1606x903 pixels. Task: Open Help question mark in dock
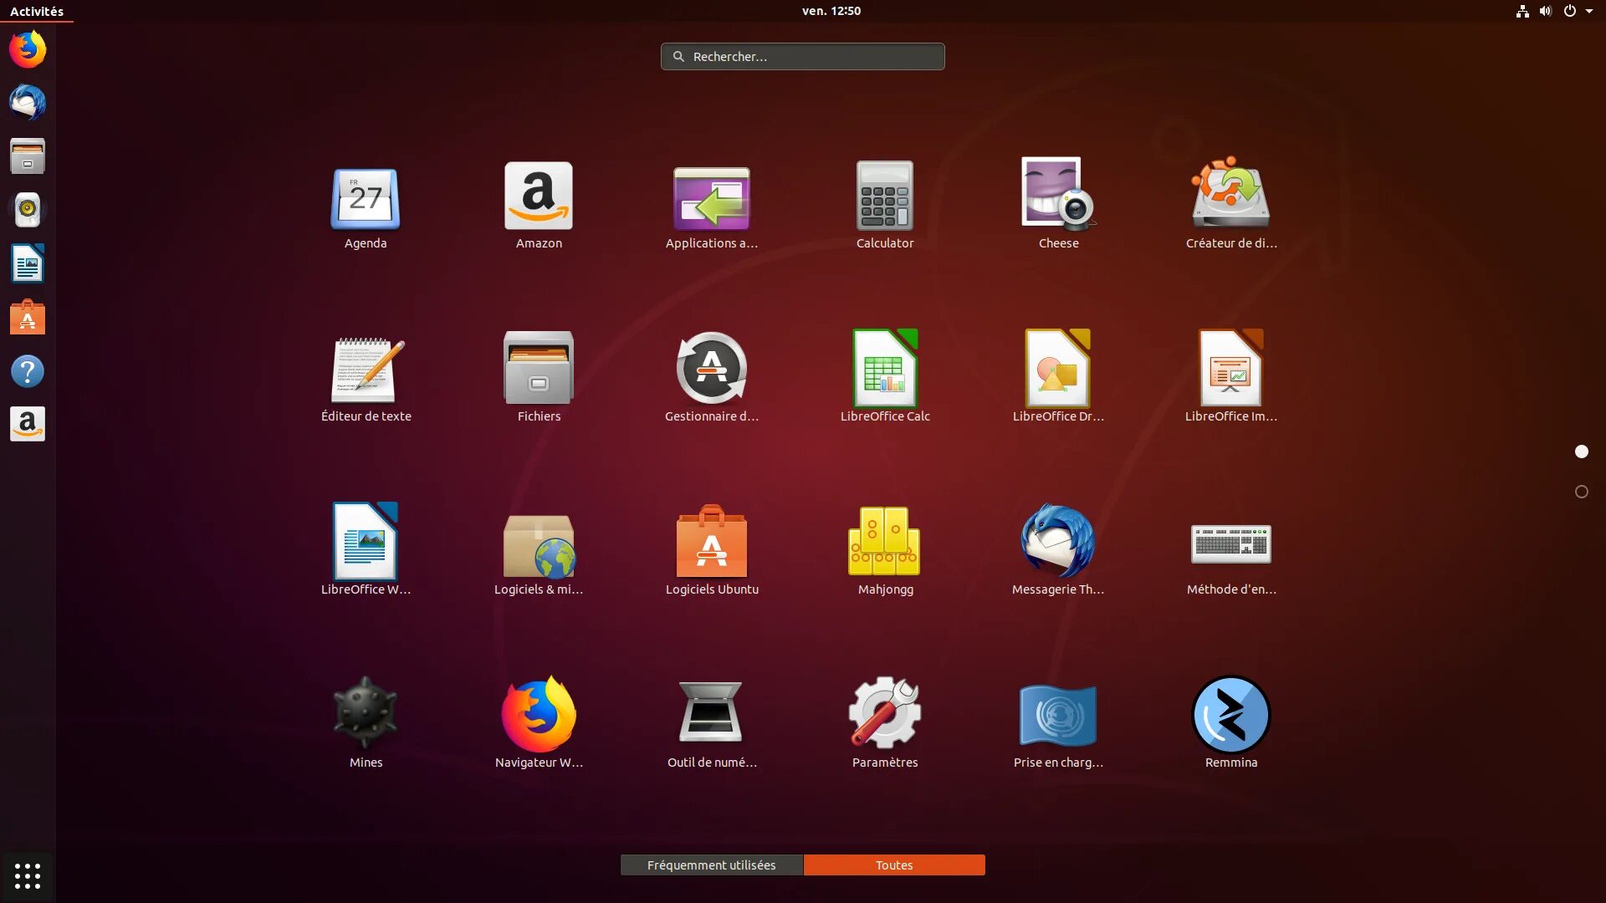pyautogui.click(x=28, y=370)
